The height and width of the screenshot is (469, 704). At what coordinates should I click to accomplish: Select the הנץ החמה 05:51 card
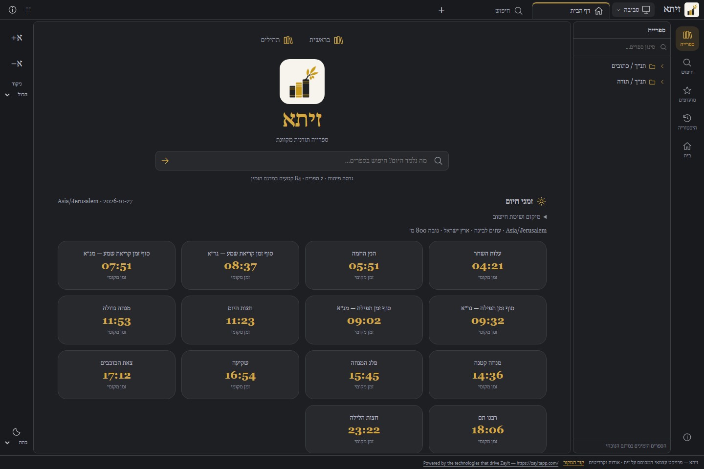[x=364, y=265]
